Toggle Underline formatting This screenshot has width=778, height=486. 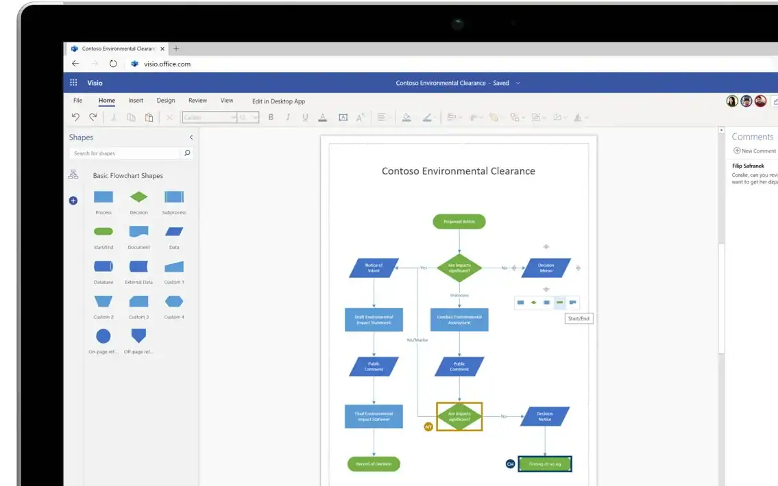305,118
